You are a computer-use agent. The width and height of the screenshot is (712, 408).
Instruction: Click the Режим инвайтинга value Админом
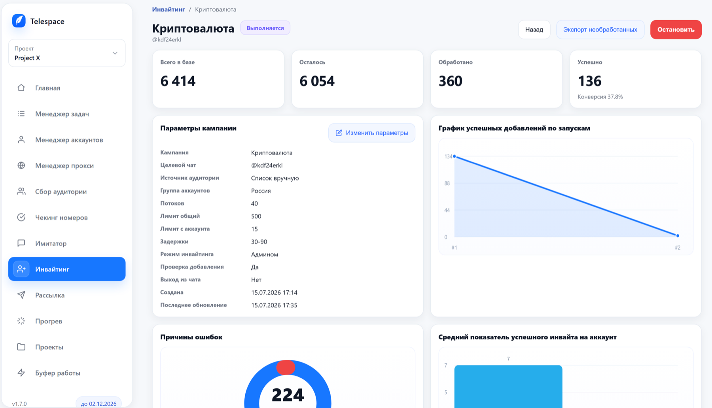(265, 254)
